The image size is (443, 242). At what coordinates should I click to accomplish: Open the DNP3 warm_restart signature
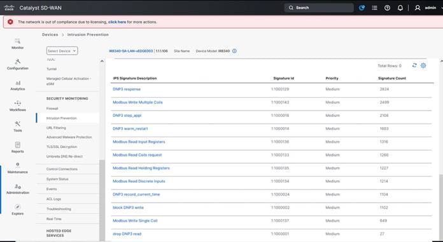(x=130, y=128)
